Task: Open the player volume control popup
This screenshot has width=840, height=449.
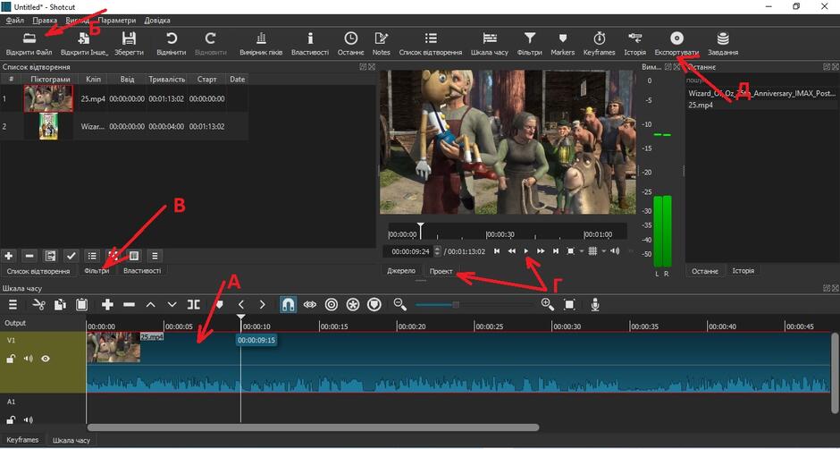Action: click(615, 251)
